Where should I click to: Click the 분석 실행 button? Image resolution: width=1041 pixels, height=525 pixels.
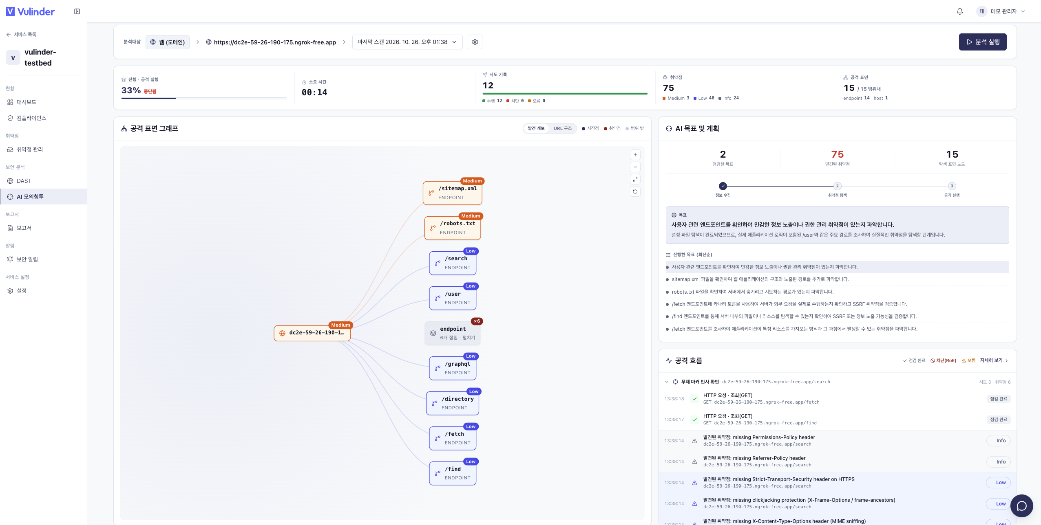pyautogui.click(x=982, y=42)
